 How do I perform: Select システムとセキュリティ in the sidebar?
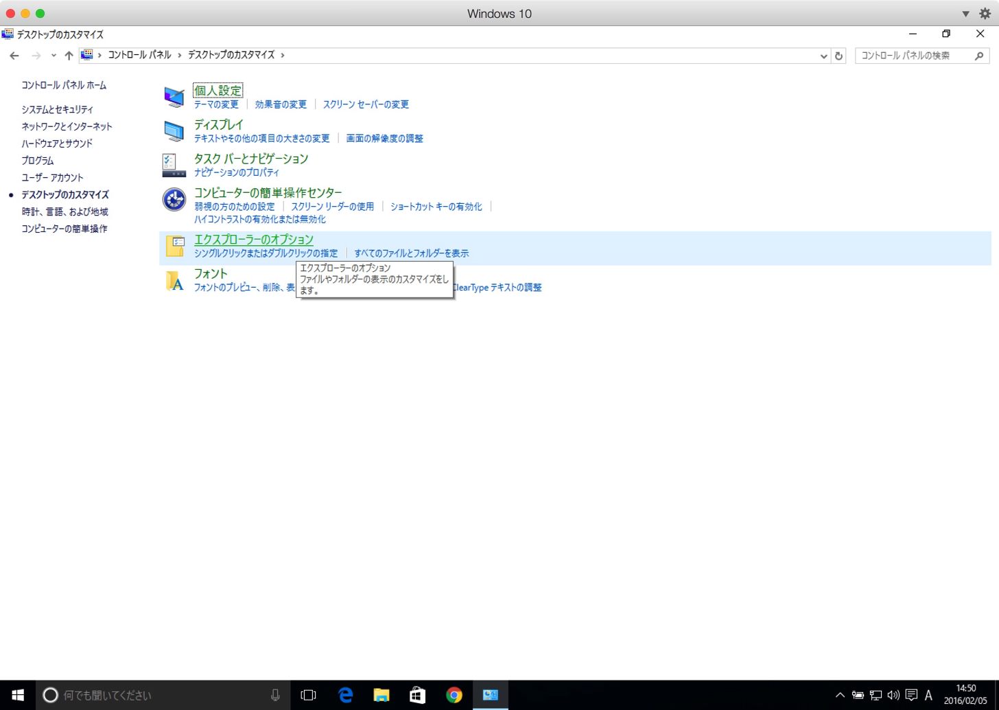click(x=57, y=109)
